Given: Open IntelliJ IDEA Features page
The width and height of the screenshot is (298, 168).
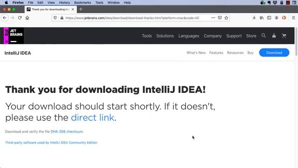Looking at the screenshot, I should tap(216, 53).
